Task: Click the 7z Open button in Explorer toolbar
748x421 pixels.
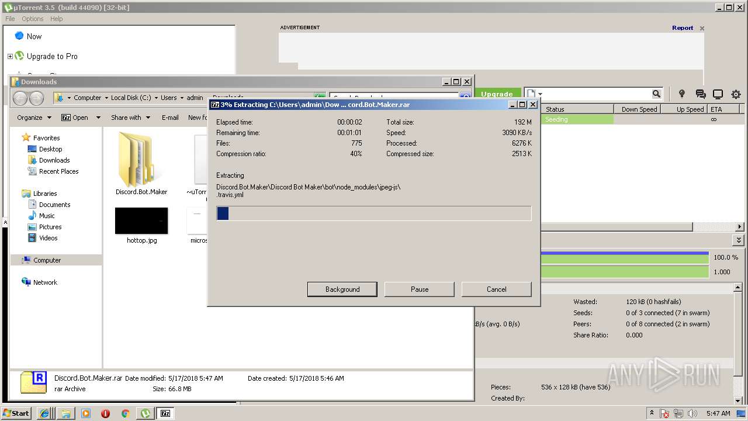Action: [75, 118]
